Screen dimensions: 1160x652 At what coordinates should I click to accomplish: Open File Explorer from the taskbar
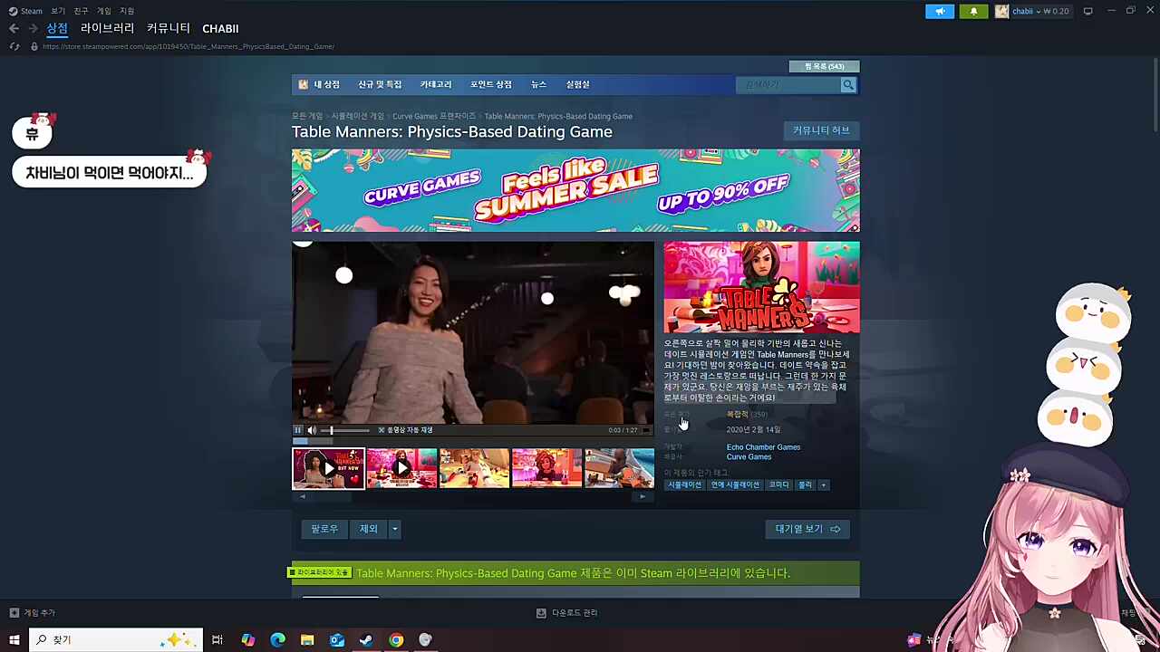click(x=307, y=640)
